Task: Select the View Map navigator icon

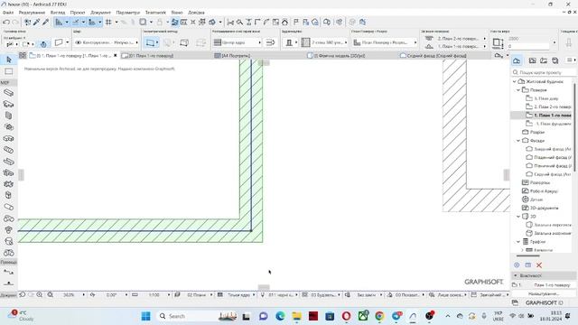Action: [532, 60]
